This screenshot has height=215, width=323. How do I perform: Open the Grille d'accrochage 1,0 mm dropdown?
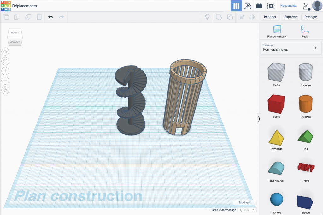point(247,210)
